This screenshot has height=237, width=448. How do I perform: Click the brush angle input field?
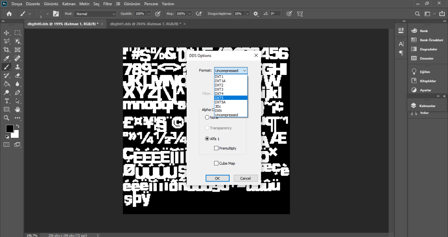click(x=275, y=13)
